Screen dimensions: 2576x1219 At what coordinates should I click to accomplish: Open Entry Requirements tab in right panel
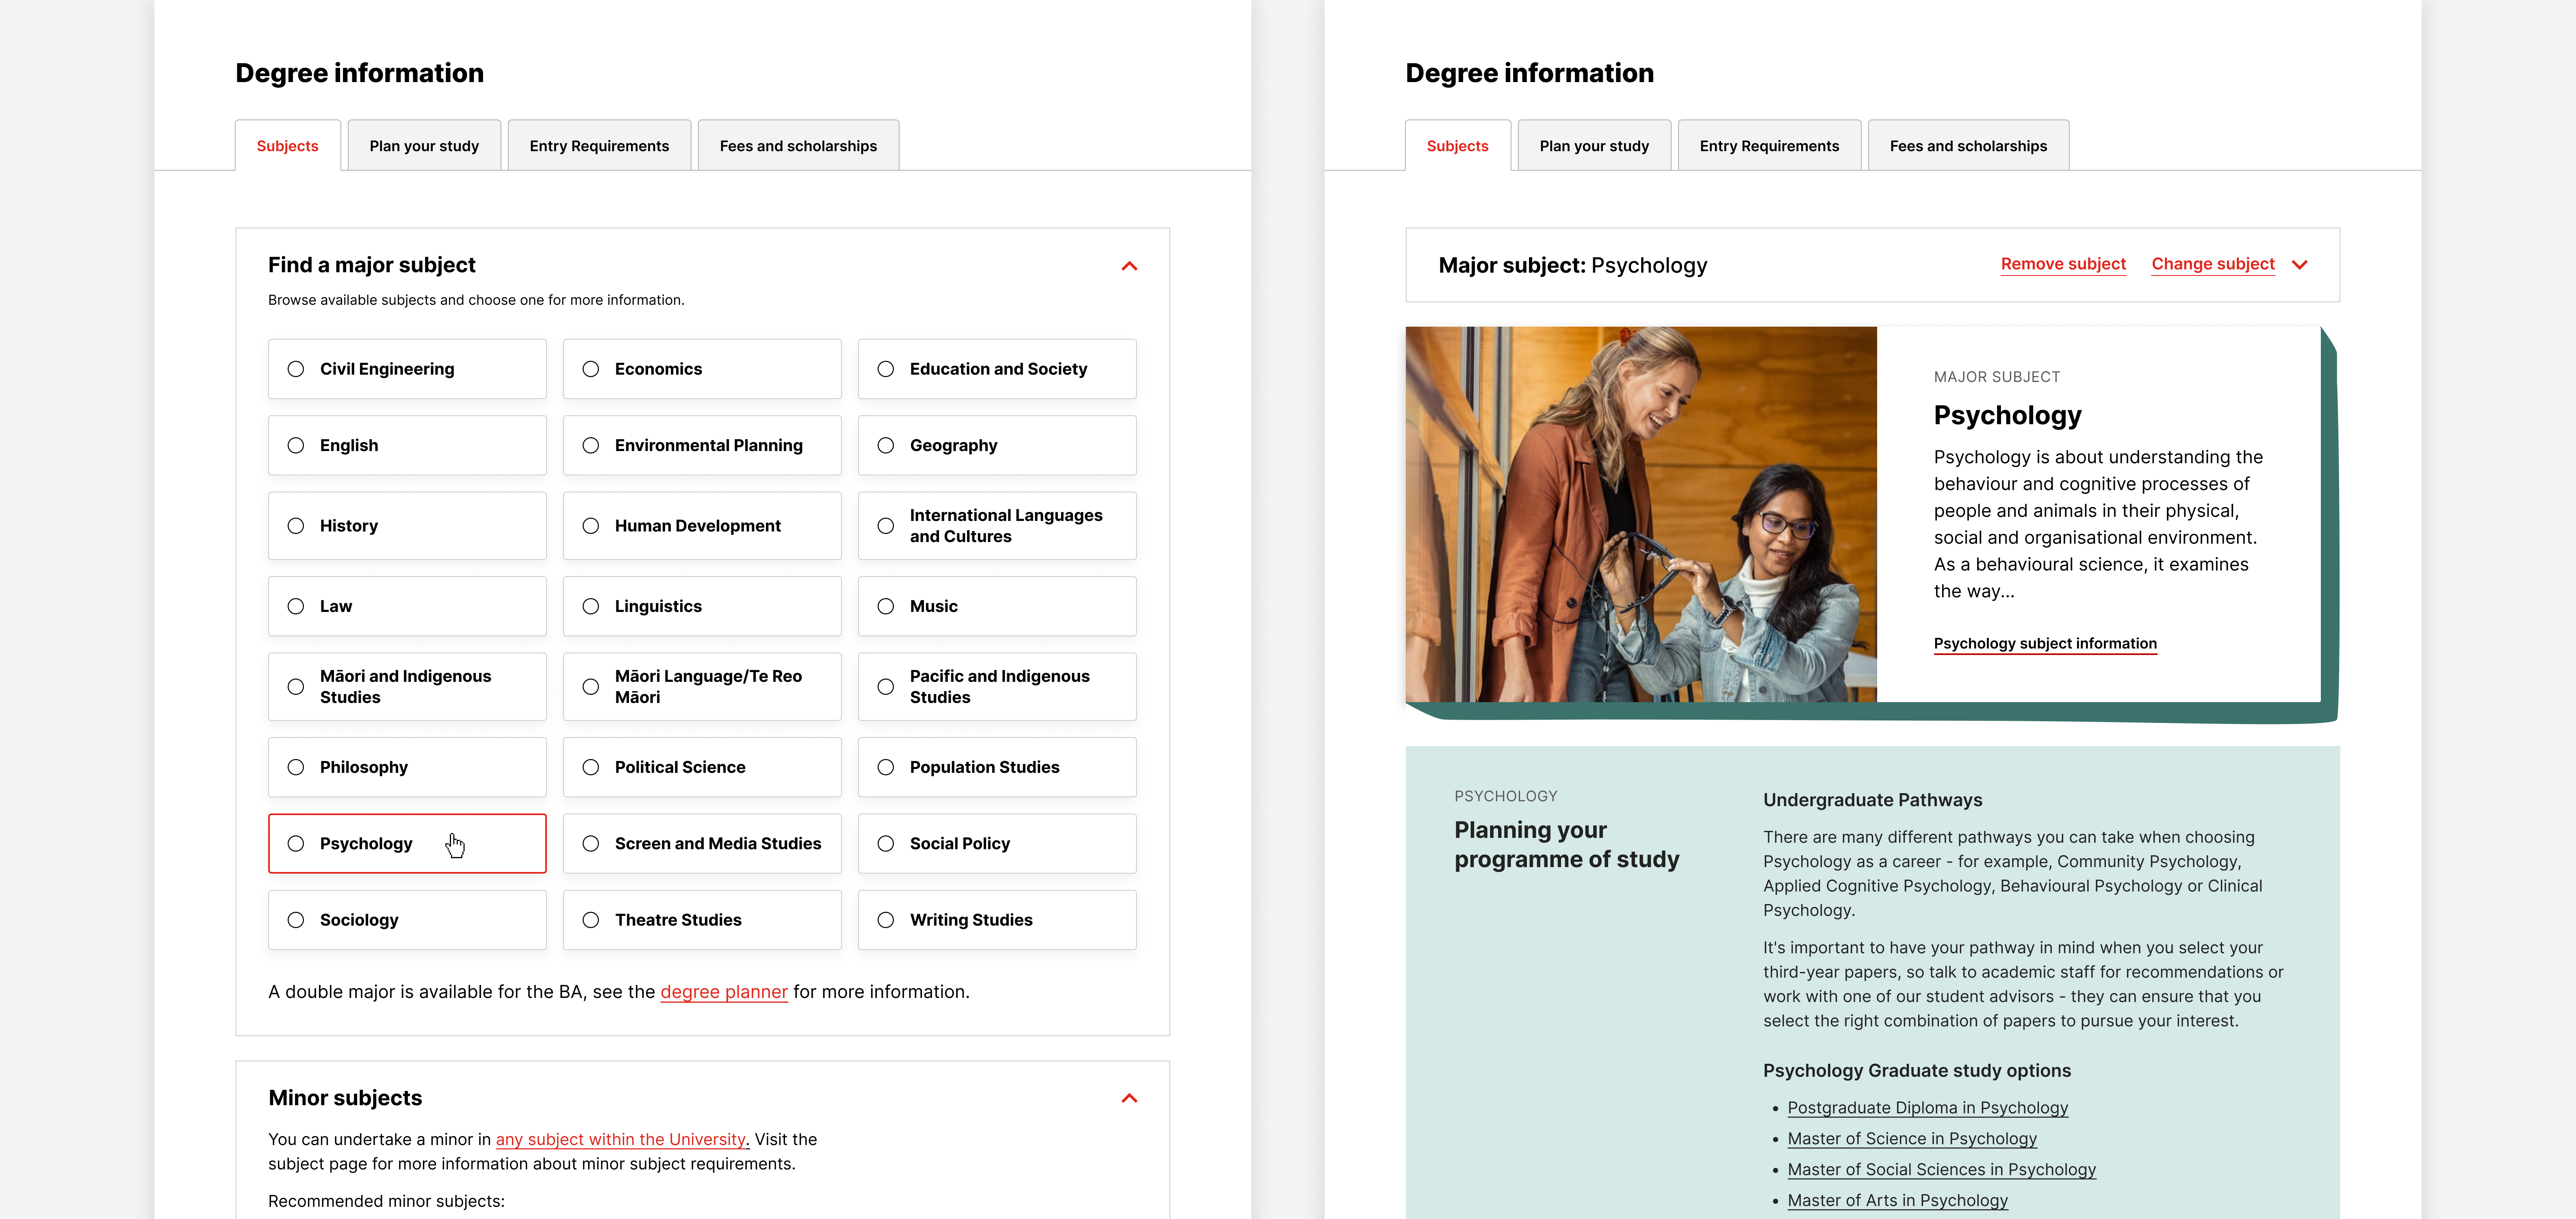coord(1769,146)
